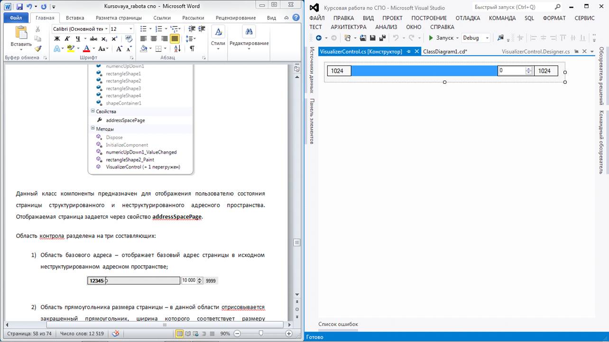Open the ClassDiagram1.cd* document tab
The image size is (609, 342).
click(x=445, y=52)
